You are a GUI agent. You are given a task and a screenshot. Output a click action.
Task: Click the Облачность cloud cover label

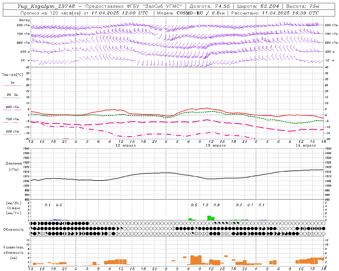coord(14,230)
